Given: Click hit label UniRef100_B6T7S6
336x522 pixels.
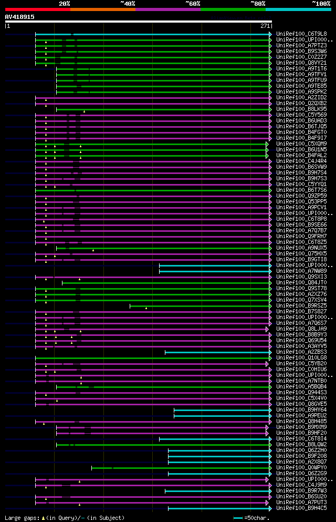Looking at the screenshot, I should coord(301,190).
